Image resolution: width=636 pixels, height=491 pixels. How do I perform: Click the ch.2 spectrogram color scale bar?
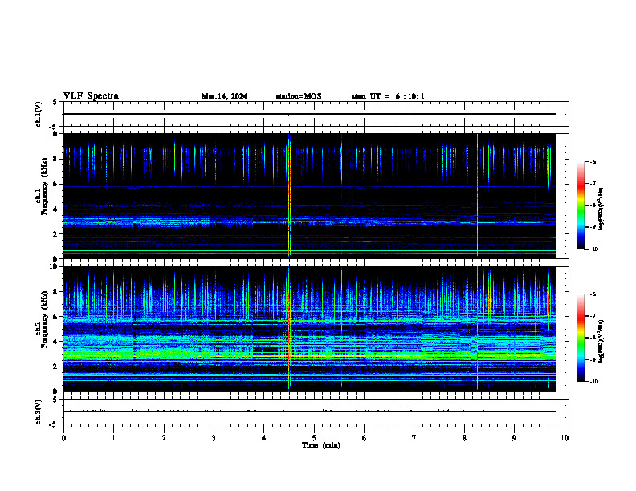click(x=581, y=338)
